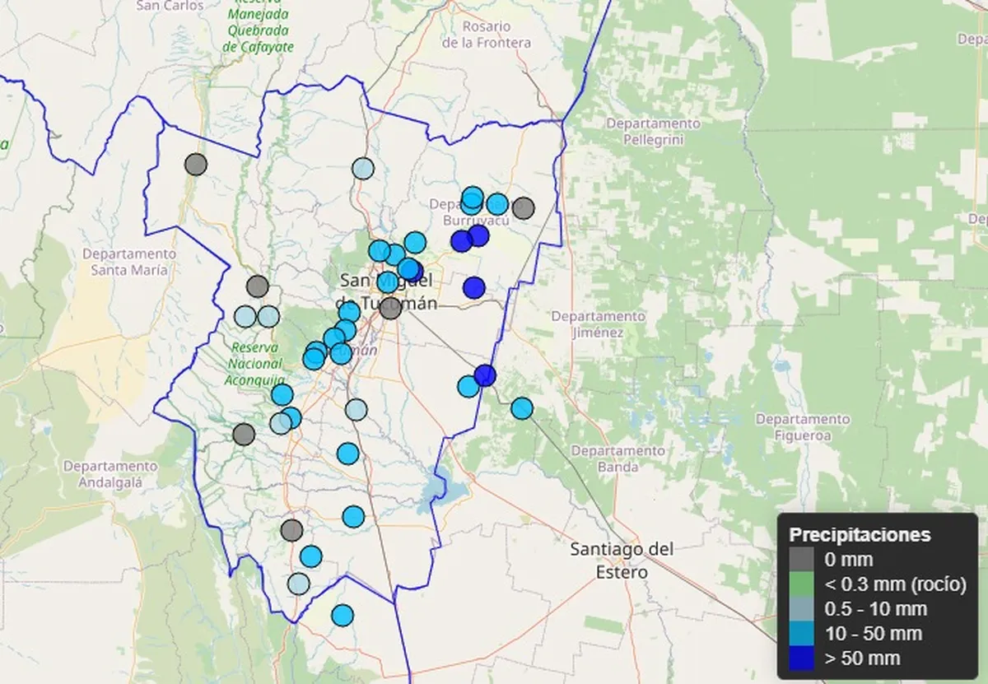
Task: Select the gray marker east of Burruyacu
Action: click(523, 207)
